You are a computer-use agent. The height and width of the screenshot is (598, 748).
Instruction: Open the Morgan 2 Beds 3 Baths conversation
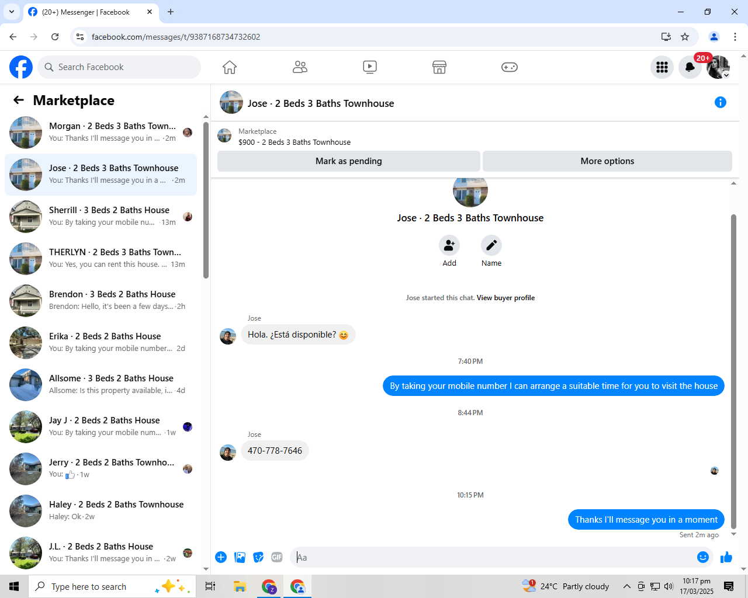[101, 133]
